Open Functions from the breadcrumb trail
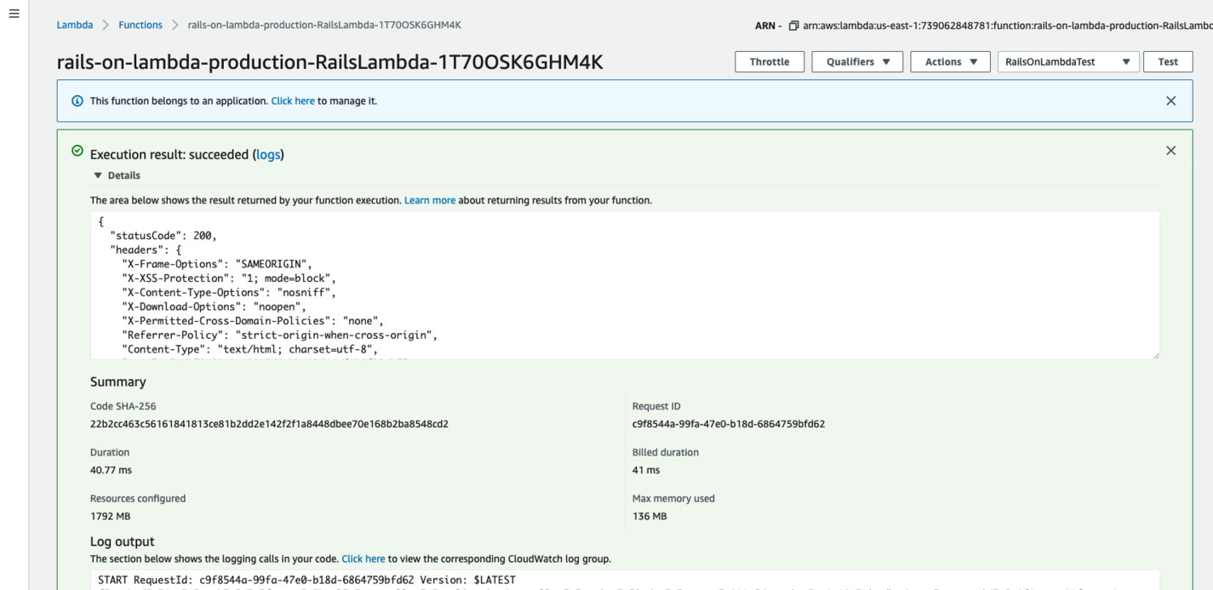 pos(140,25)
